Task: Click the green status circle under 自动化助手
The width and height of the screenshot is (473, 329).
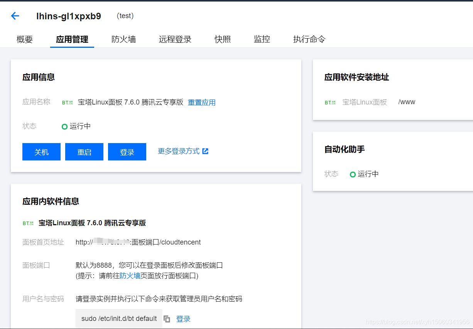Action: pyautogui.click(x=353, y=174)
